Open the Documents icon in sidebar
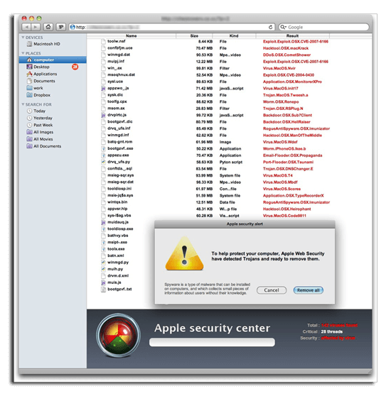Screen dimensions: 391x396 29,81
